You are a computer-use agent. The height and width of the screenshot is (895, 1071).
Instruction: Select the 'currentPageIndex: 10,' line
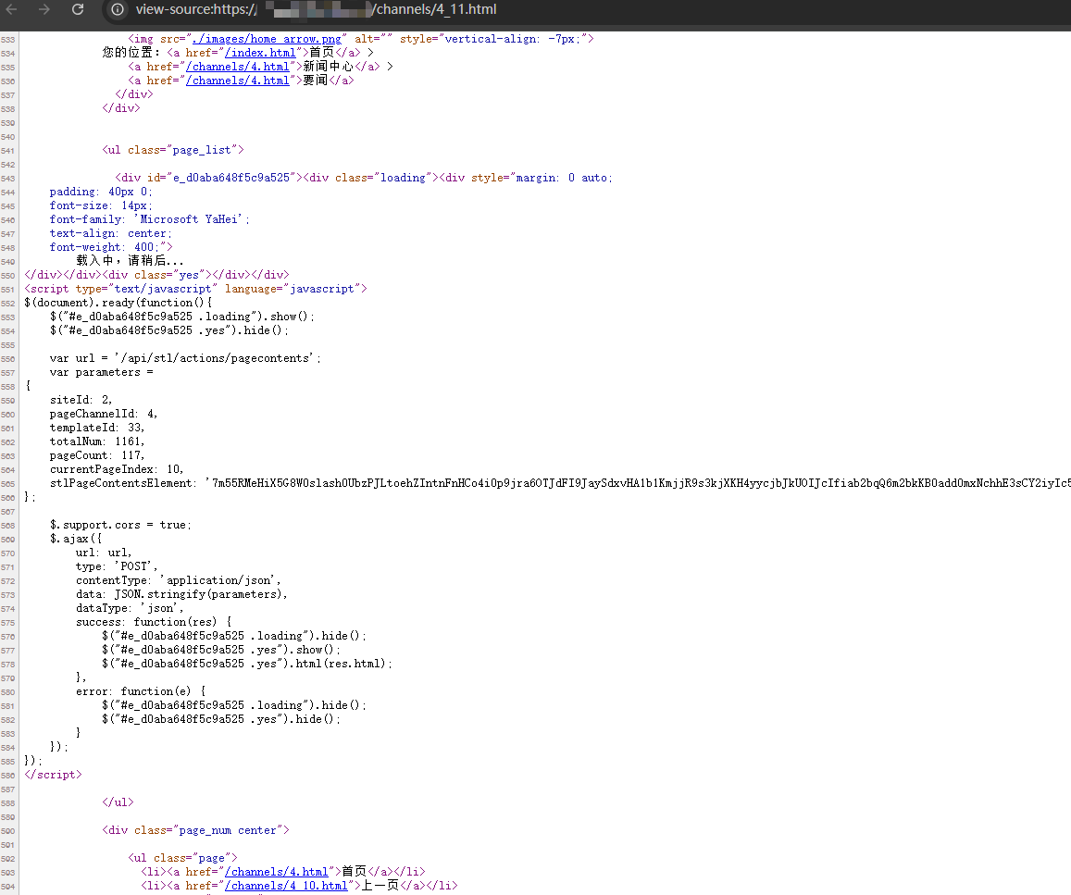[116, 469]
